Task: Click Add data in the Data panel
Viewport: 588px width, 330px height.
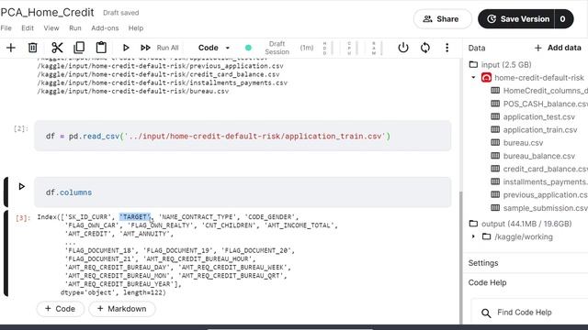Action: (558, 48)
